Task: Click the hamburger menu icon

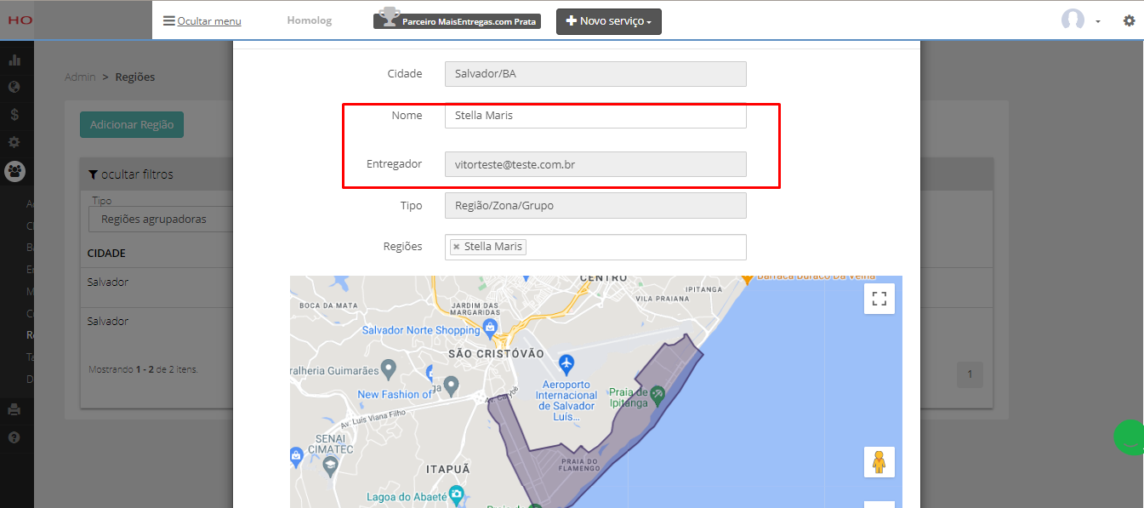Action: 169,21
